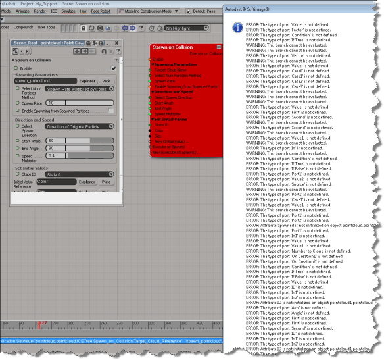Click the third round icon in property title bar

101,43
